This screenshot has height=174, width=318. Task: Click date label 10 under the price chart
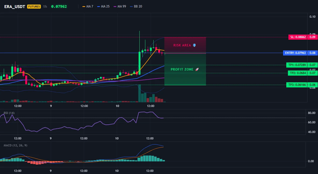[x=117, y=106]
